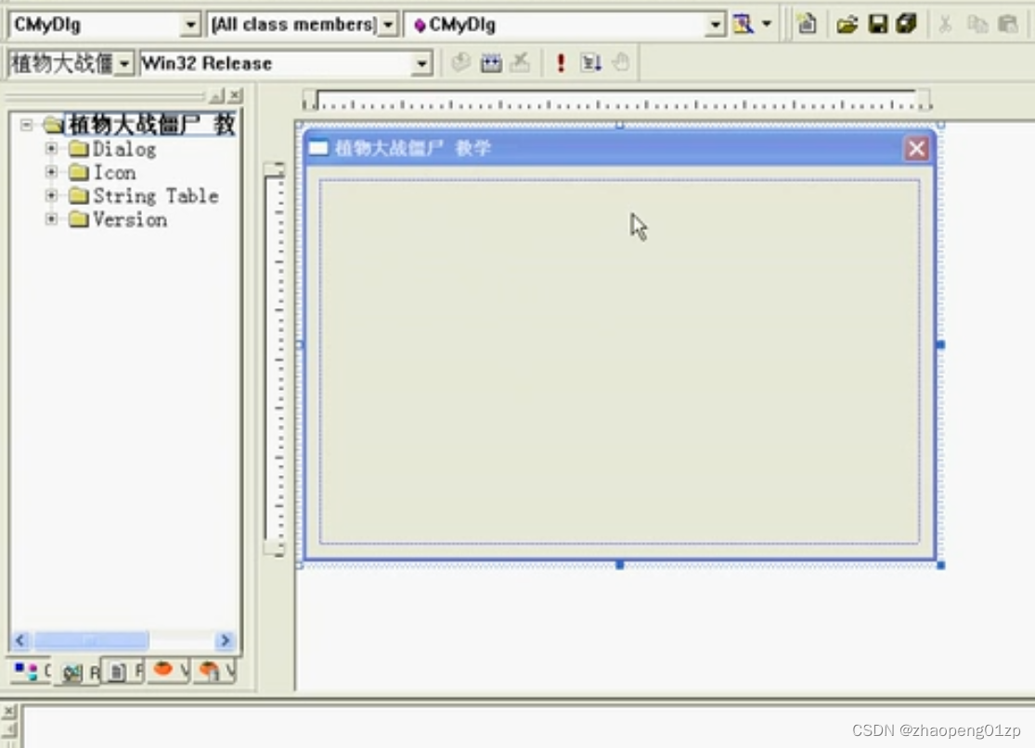Viewport: 1035px width, 748px height.
Task: Open the CMyDlg members dropdown arrow
Action: click(x=715, y=25)
